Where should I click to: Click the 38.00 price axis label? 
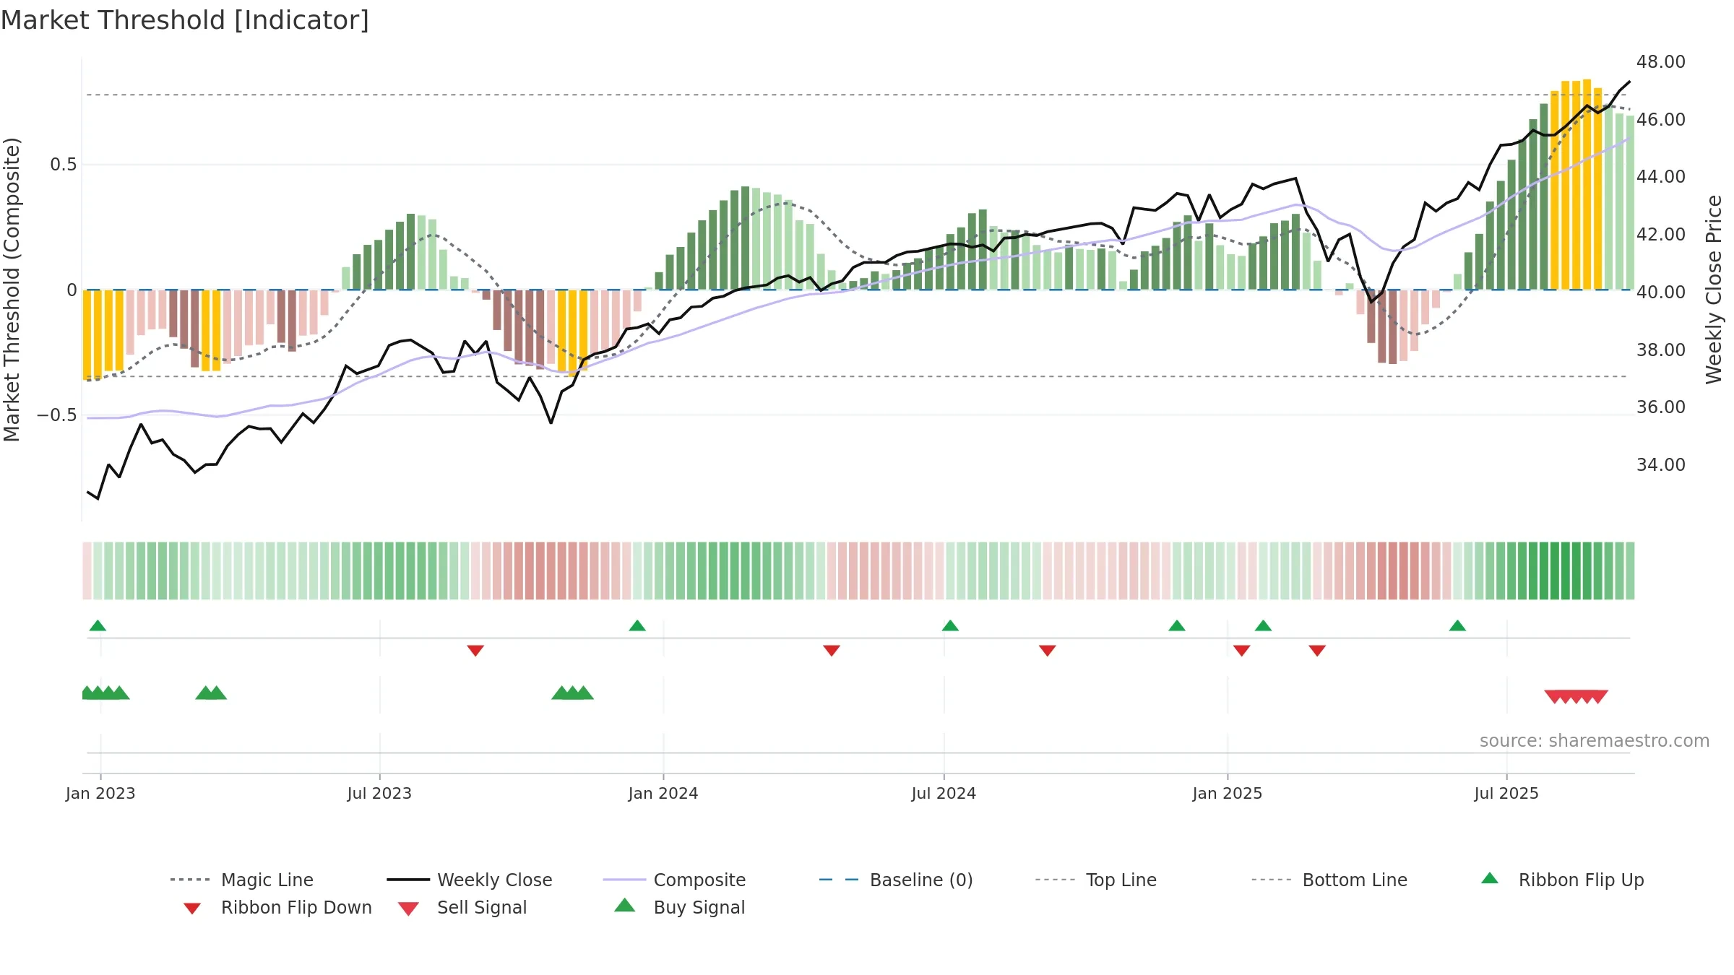1661,350
